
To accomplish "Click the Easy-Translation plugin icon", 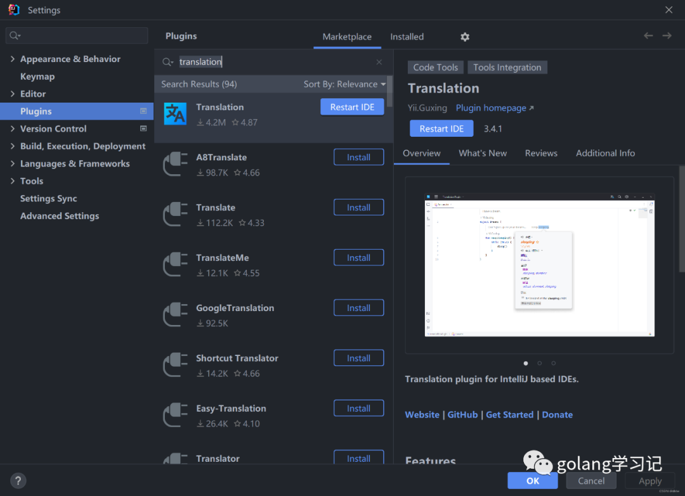I will coord(175,415).
